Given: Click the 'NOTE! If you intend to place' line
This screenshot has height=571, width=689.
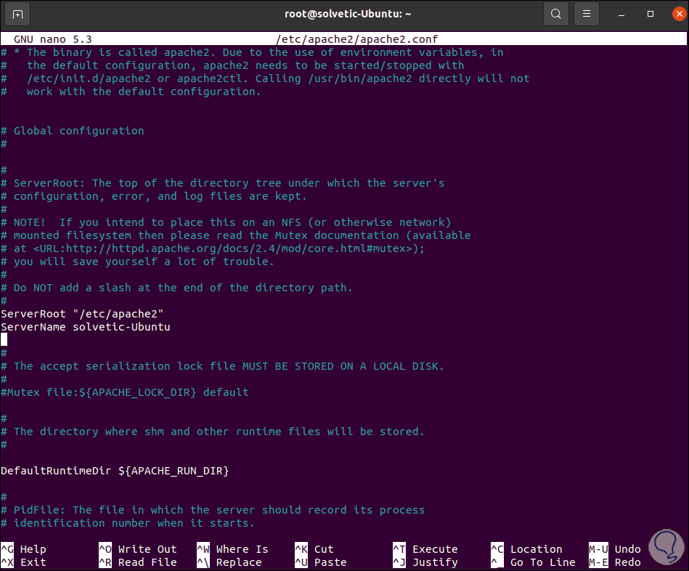Looking at the screenshot, I should (x=226, y=222).
